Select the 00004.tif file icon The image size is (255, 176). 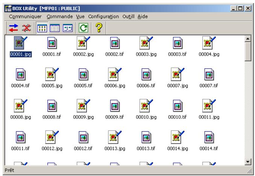tap(21, 74)
